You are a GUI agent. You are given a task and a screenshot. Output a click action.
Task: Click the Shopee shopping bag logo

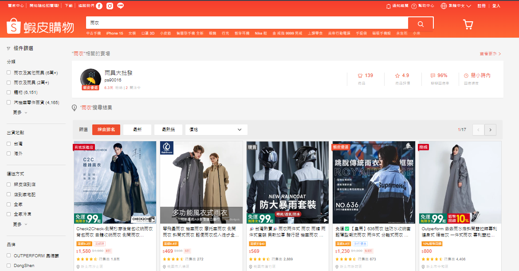[x=14, y=26]
